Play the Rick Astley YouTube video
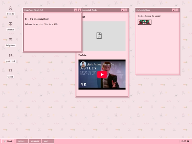Screen dimensions: 192x144 102,74
